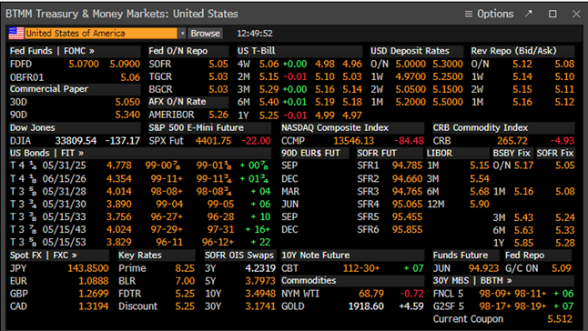The height and width of the screenshot is (331, 588).
Task: Click the TGCR repo rate row
Action: [x=188, y=76]
